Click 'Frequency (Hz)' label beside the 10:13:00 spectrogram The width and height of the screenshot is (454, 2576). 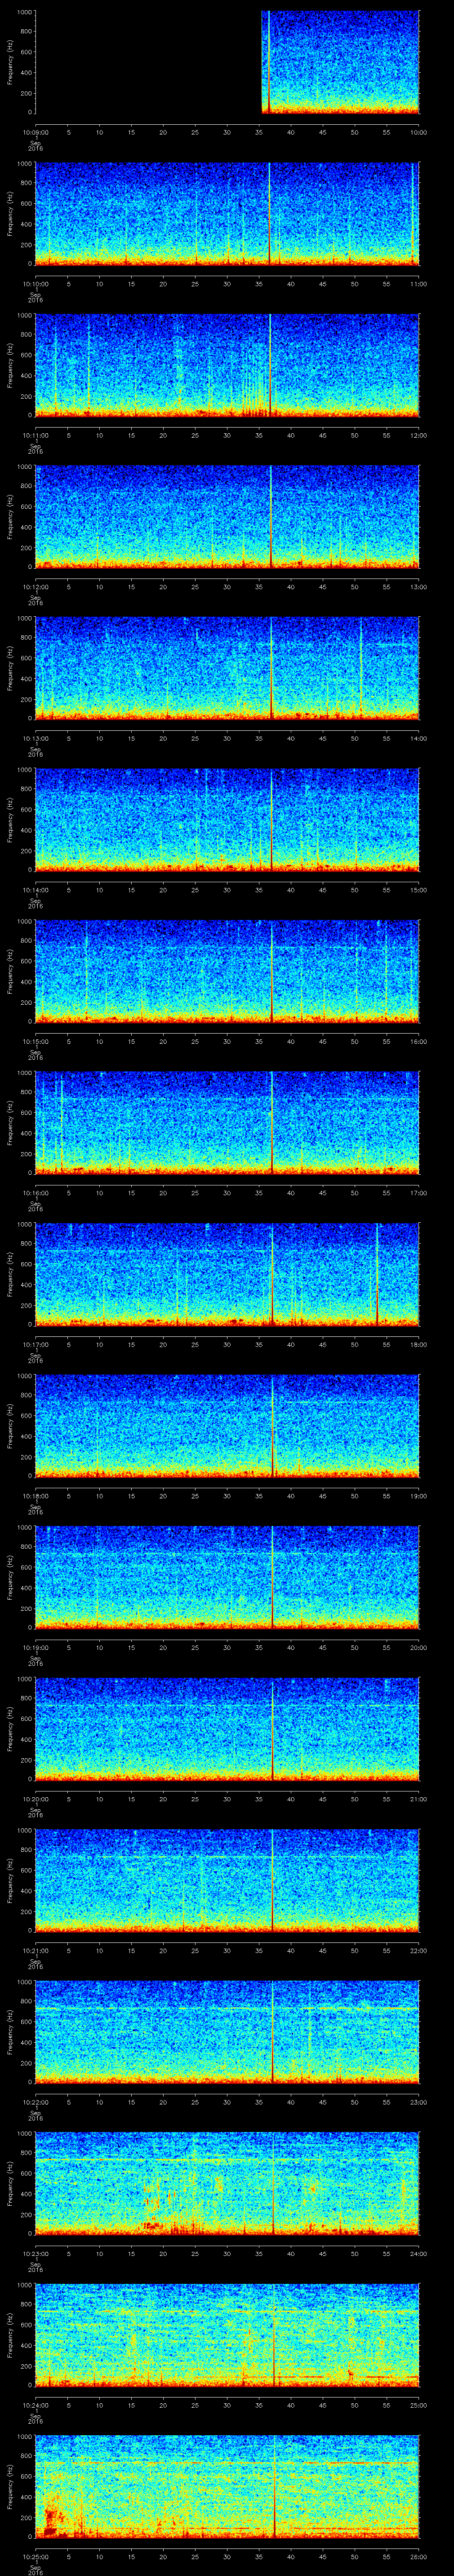[x=10, y=668]
